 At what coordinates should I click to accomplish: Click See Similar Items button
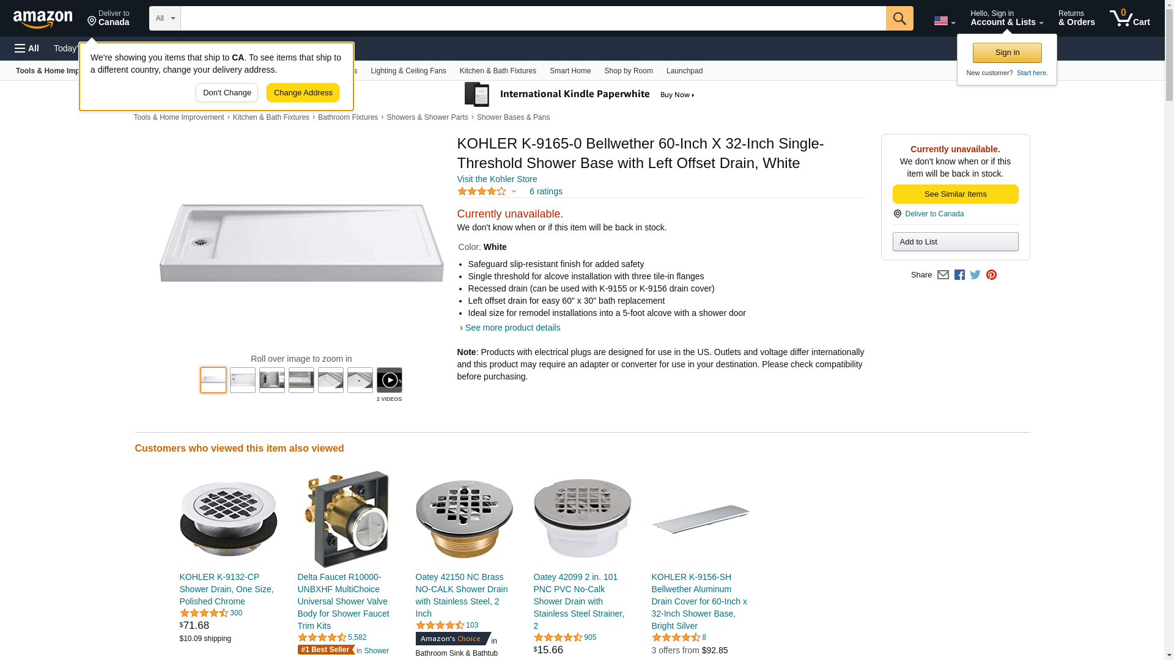955,194
